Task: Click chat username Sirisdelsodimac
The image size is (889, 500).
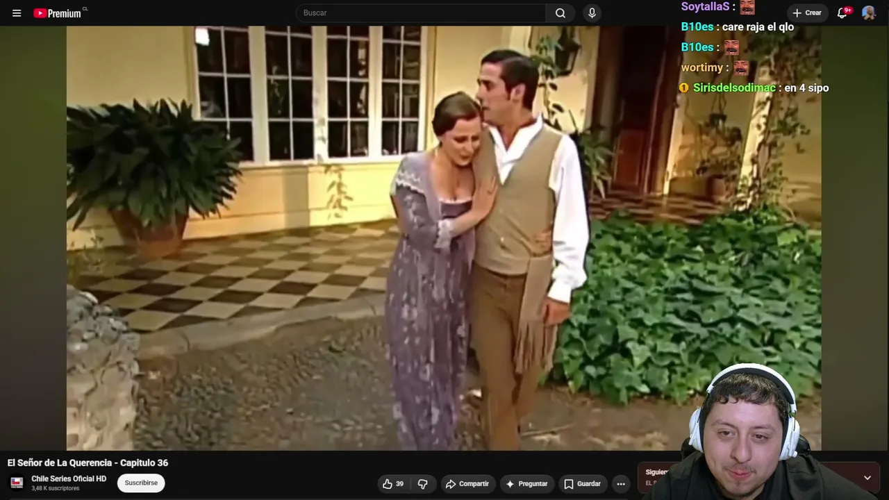Action: tap(734, 88)
